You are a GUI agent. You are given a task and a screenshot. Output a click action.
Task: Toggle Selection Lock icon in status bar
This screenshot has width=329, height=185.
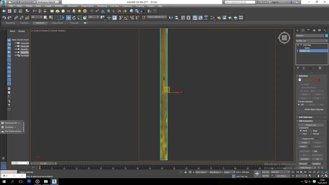tap(186, 172)
